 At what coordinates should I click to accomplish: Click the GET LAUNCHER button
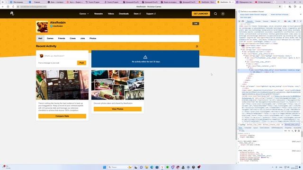201,14
